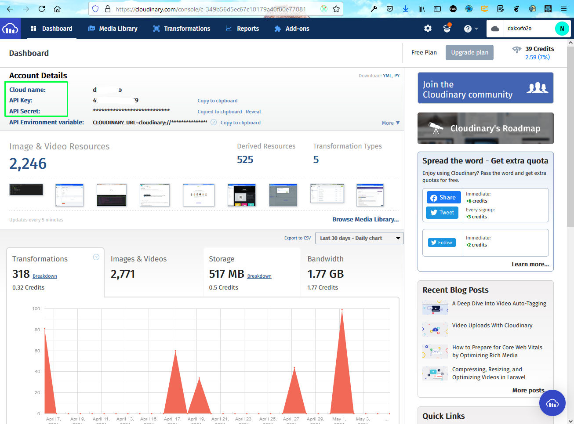The height and width of the screenshot is (424, 574).
Task: Open the settings gear icon
Action: pyautogui.click(x=428, y=29)
